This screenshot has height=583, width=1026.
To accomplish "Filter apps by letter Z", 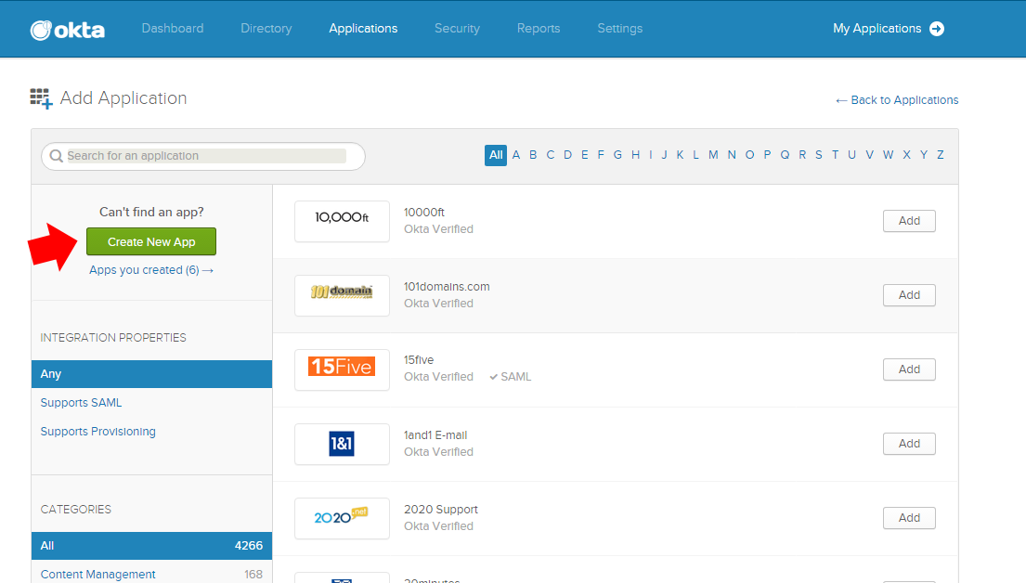I will point(941,155).
